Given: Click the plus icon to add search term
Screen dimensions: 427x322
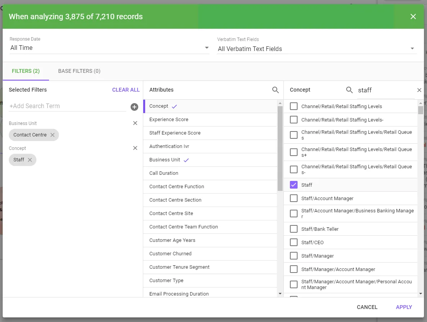Looking at the screenshot, I should pos(134,107).
